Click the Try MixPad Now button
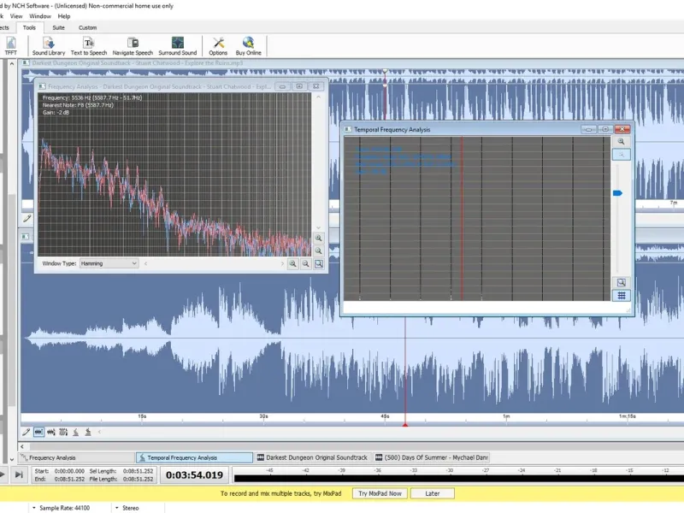Viewport: 684px width, 513px height. click(380, 493)
